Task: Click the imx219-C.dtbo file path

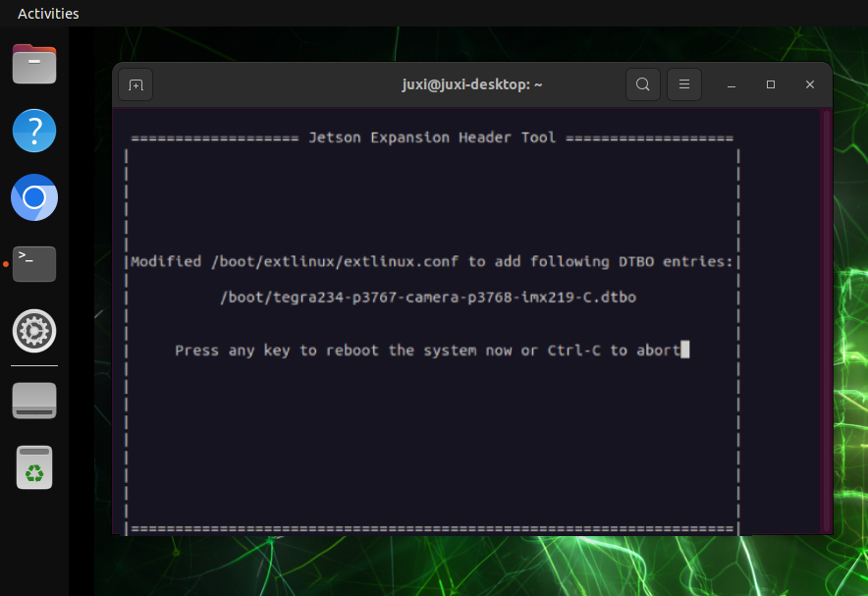Action: [428, 298]
